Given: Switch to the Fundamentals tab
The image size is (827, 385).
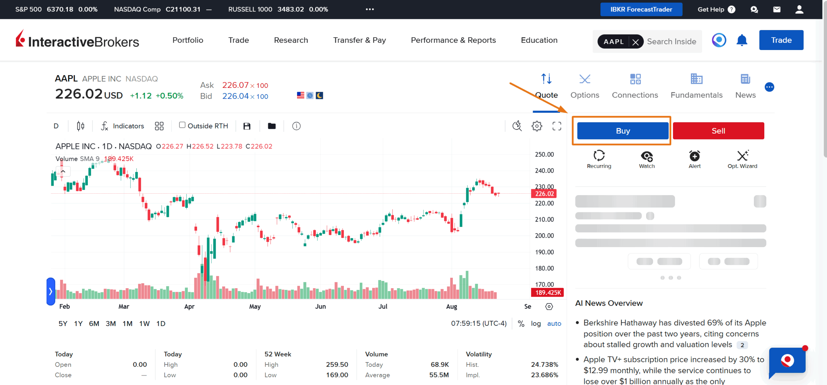Looking at the screenshot, I should click(696, 87).
